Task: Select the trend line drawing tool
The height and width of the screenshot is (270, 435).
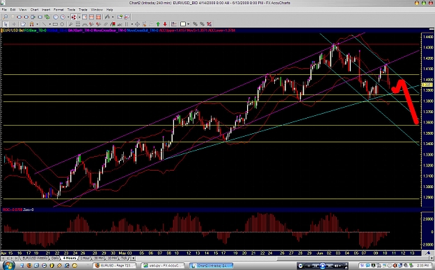Action: (44, 24)
